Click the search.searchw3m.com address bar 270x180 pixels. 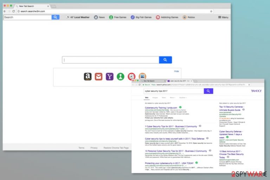click(115, 11)
